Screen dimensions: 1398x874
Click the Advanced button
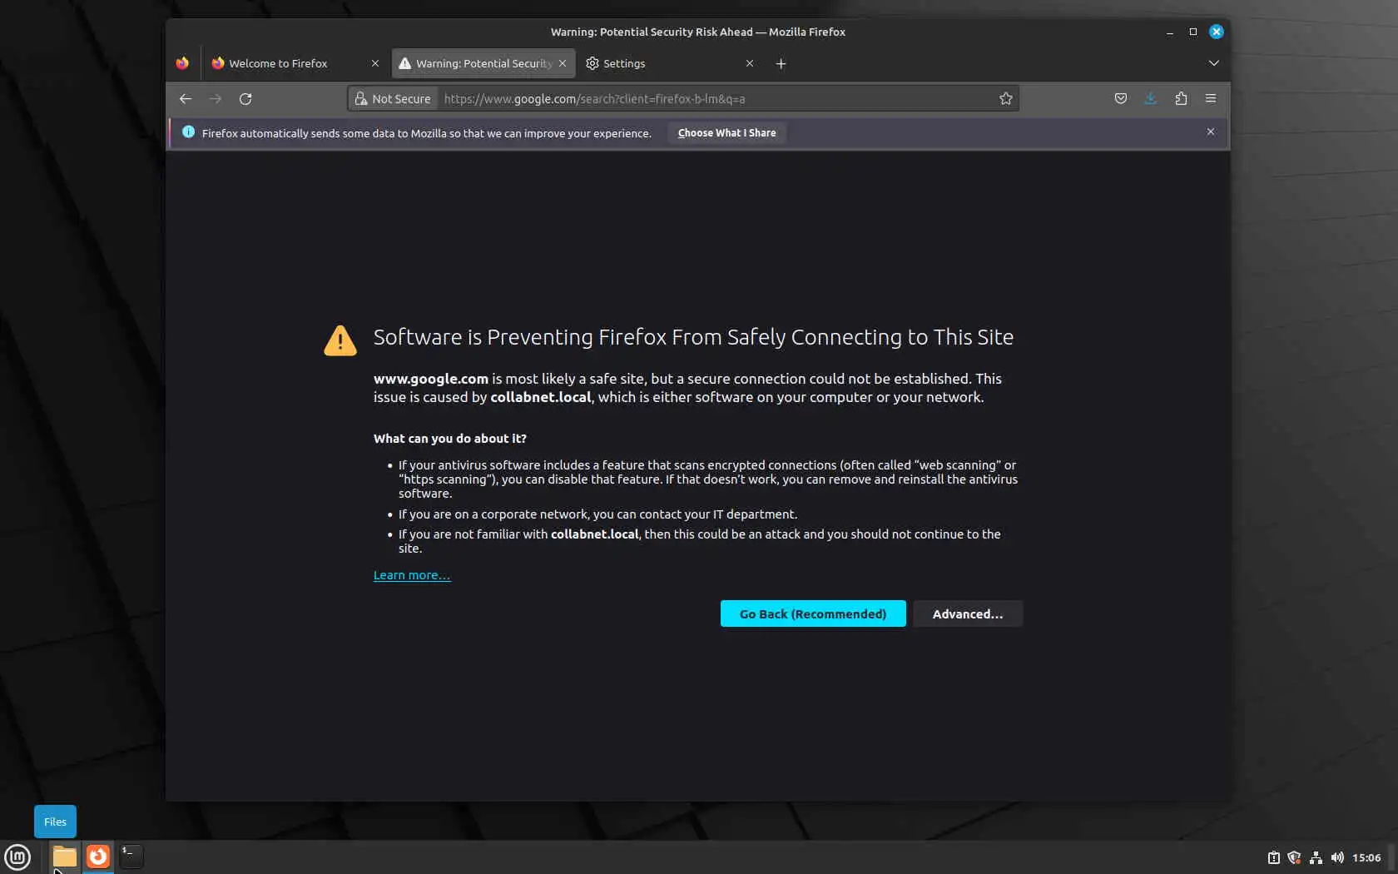click(968, 613)
